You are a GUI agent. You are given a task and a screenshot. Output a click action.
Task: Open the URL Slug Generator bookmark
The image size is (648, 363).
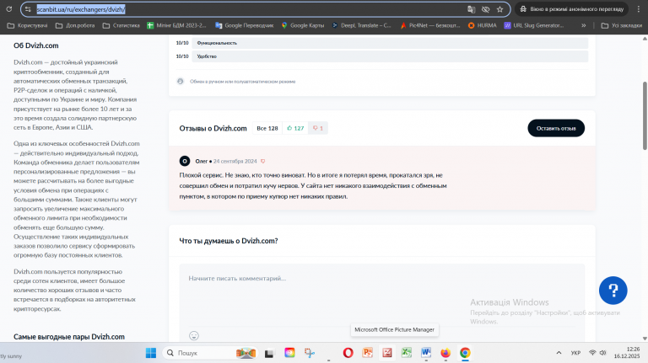pos(533,25)
